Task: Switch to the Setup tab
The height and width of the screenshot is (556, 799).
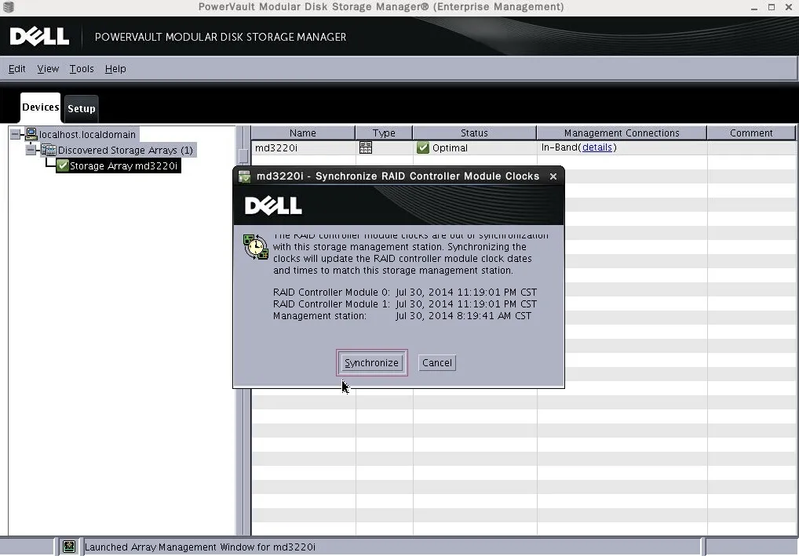Action: click(x=82, y=108)
